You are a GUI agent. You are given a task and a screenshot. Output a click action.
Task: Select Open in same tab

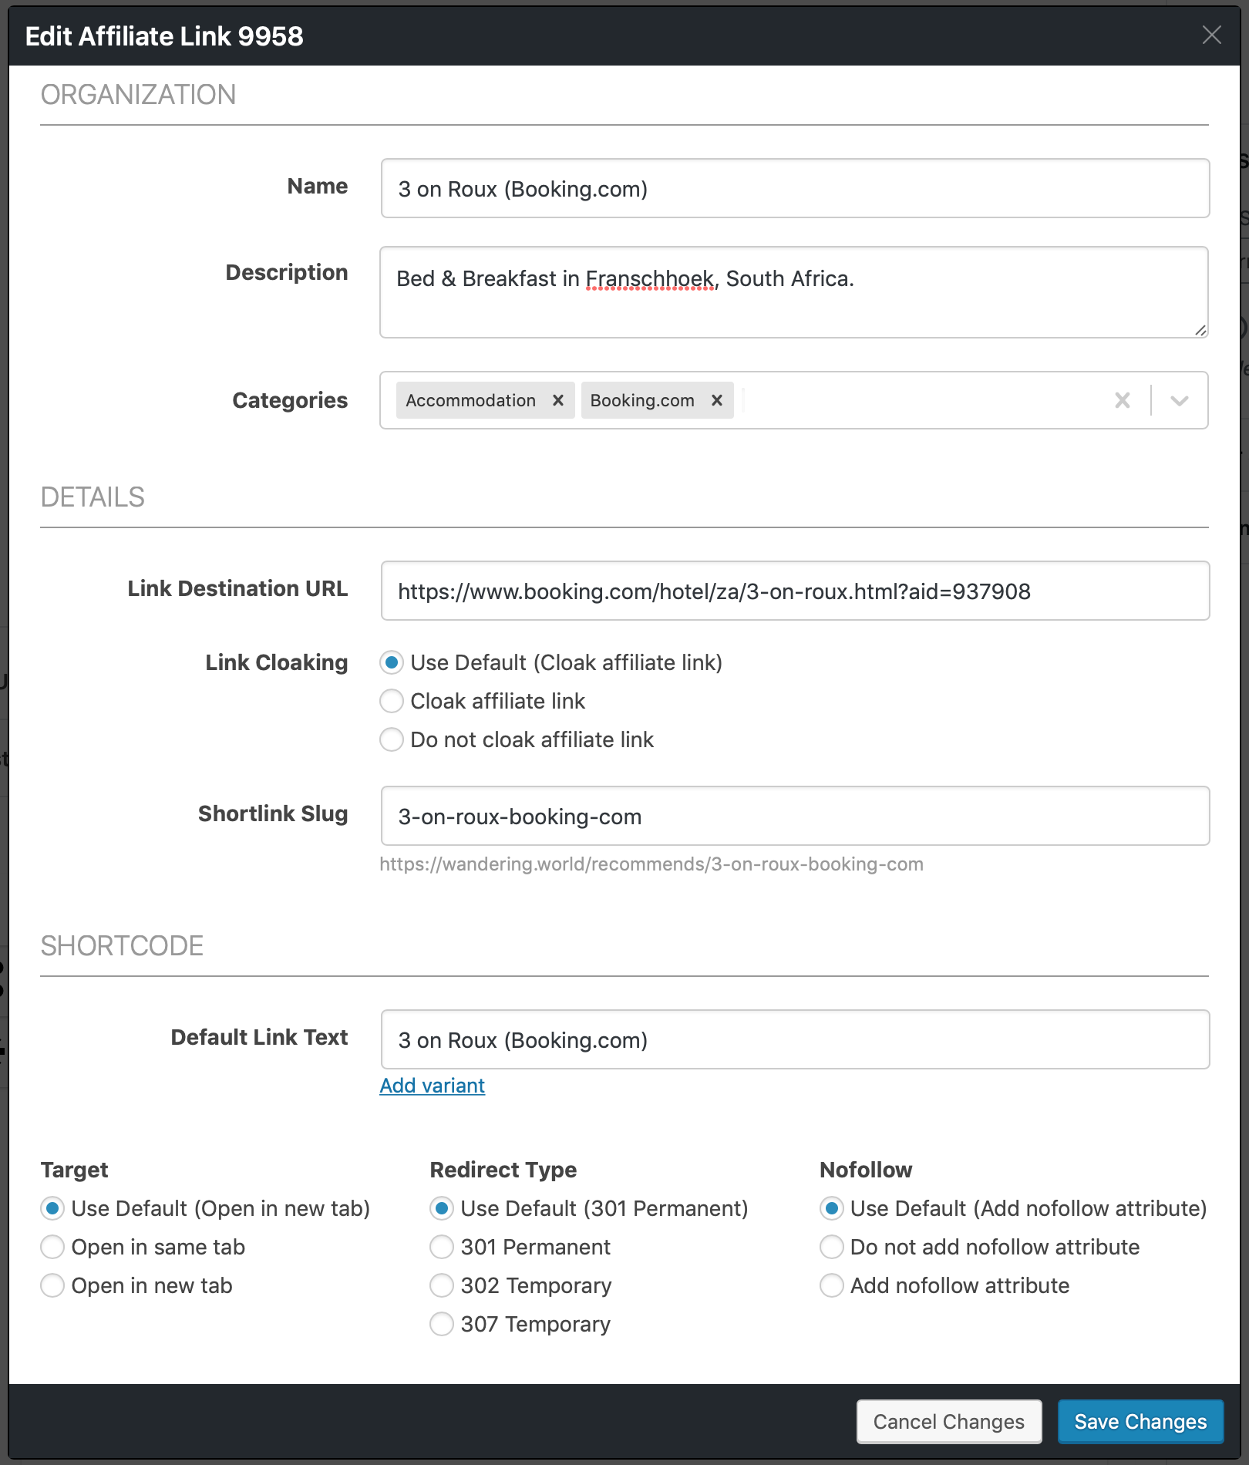pyautogui.click(x=52, y=1247)
